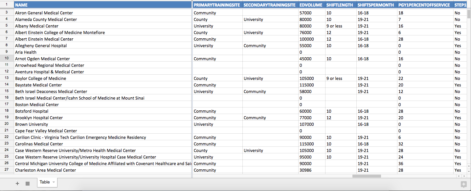The width and height of the screenshot is (471, 191).
Task: Open the all sheets list icon
Action: [28, 183]
